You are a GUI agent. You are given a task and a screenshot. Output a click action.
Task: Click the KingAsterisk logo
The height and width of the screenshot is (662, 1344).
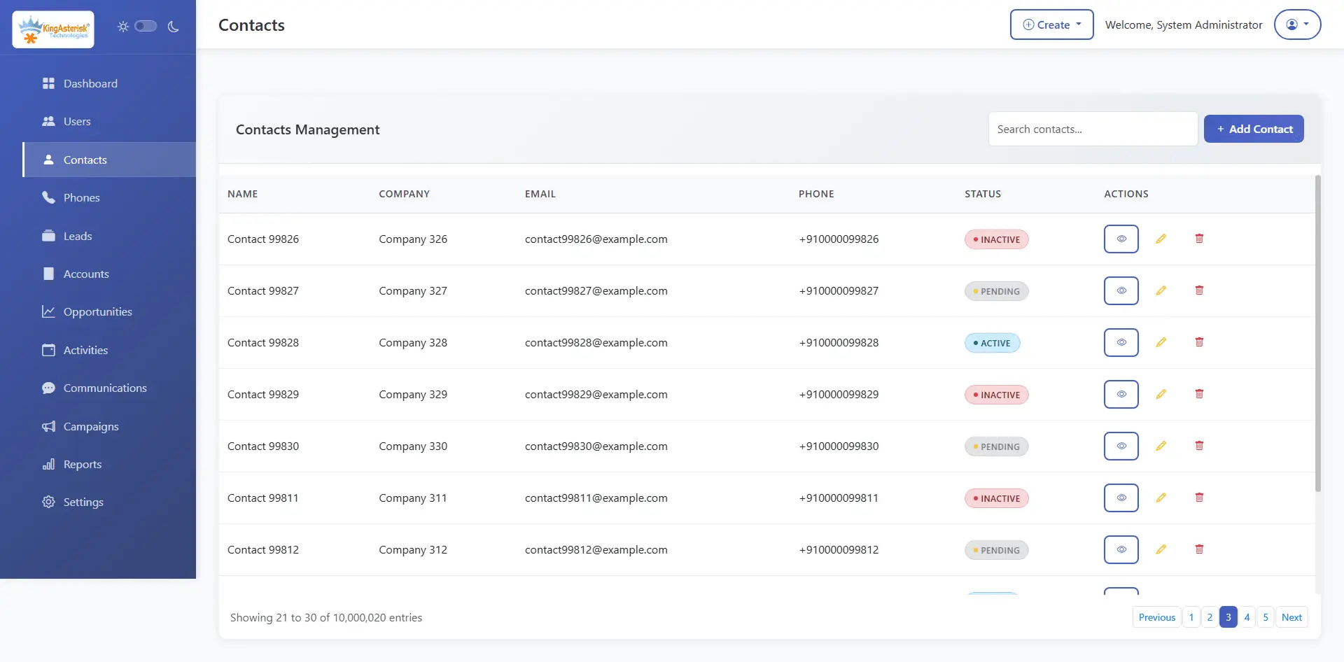coord(53,29)
